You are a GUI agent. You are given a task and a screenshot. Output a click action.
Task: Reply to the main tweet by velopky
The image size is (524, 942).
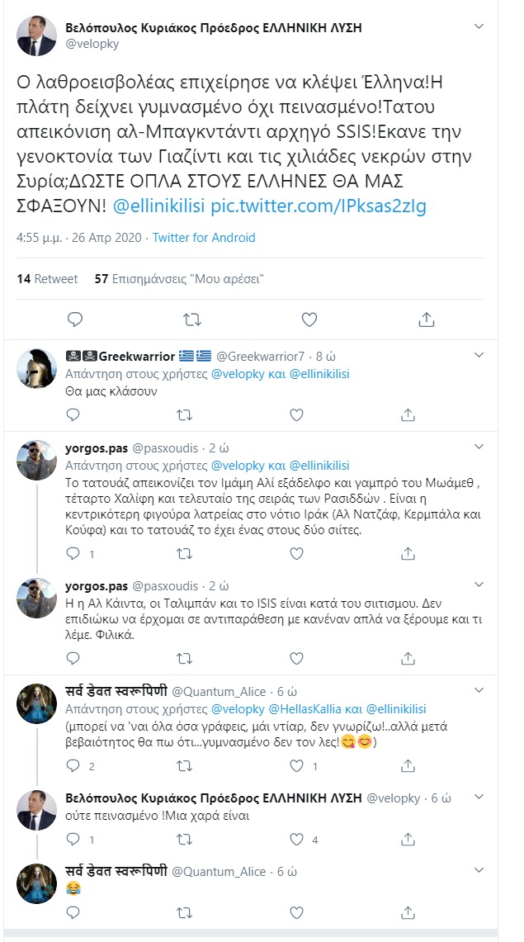(x=74, y=319)
